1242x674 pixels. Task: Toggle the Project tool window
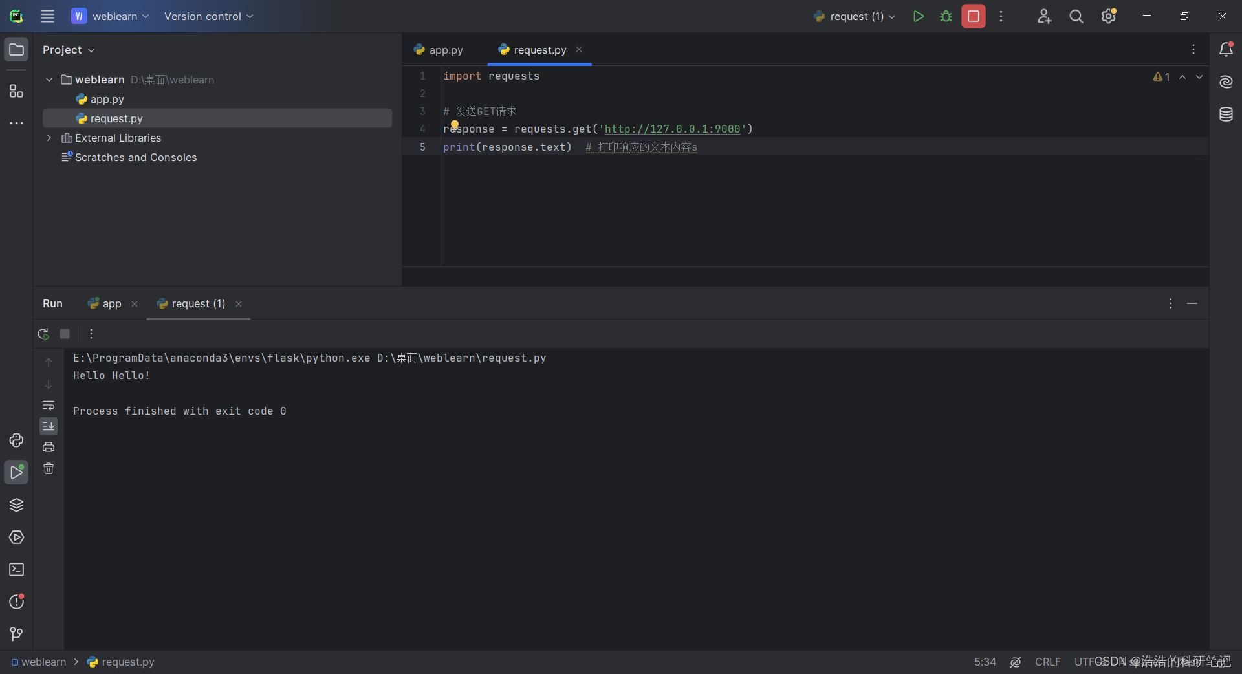point(16,50)
